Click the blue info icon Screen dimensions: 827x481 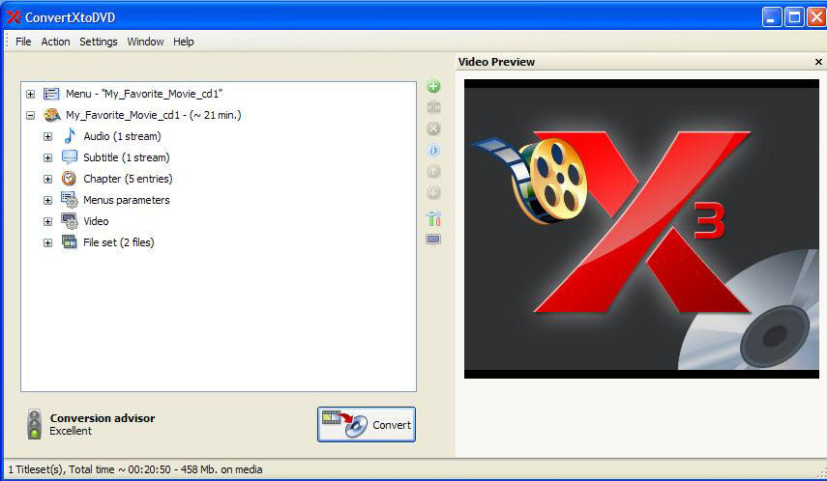click(x=433, y=150)
